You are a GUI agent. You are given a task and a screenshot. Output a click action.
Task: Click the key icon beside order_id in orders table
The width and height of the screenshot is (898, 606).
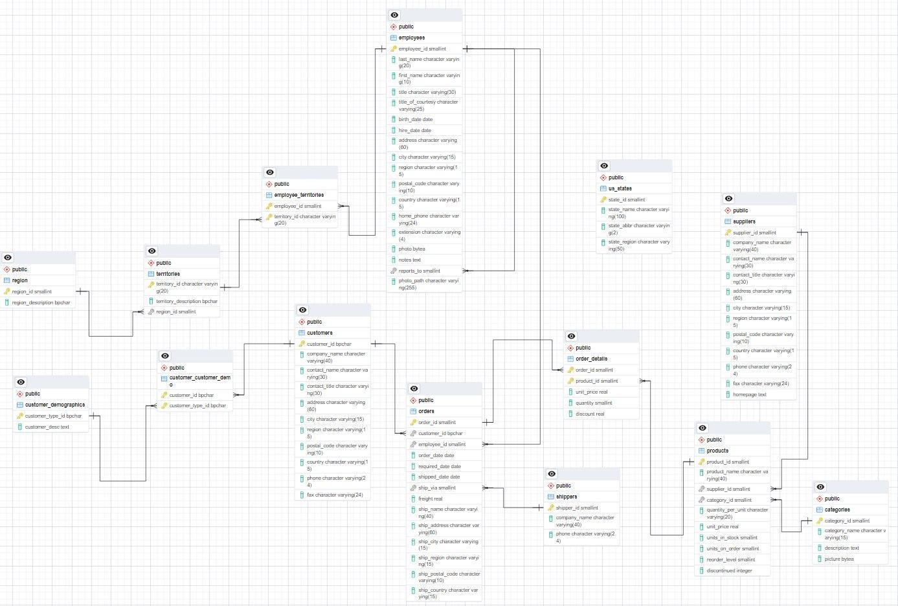point(413,422)
